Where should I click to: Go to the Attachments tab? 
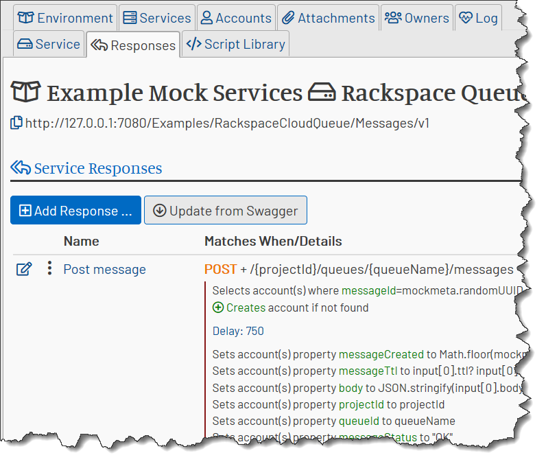328,18
